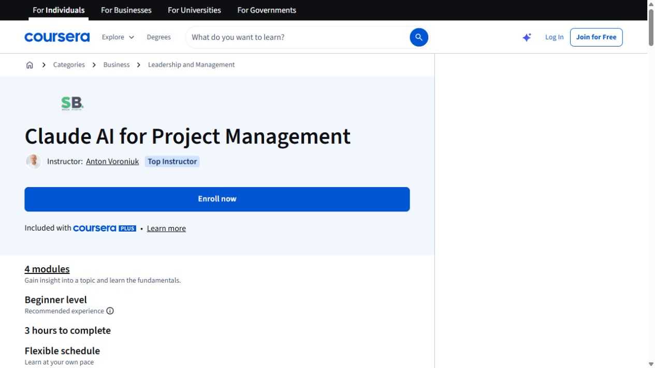Click the scrollbar's down arrow
This screenshot has height=368, width=655.
coord(651,364)
